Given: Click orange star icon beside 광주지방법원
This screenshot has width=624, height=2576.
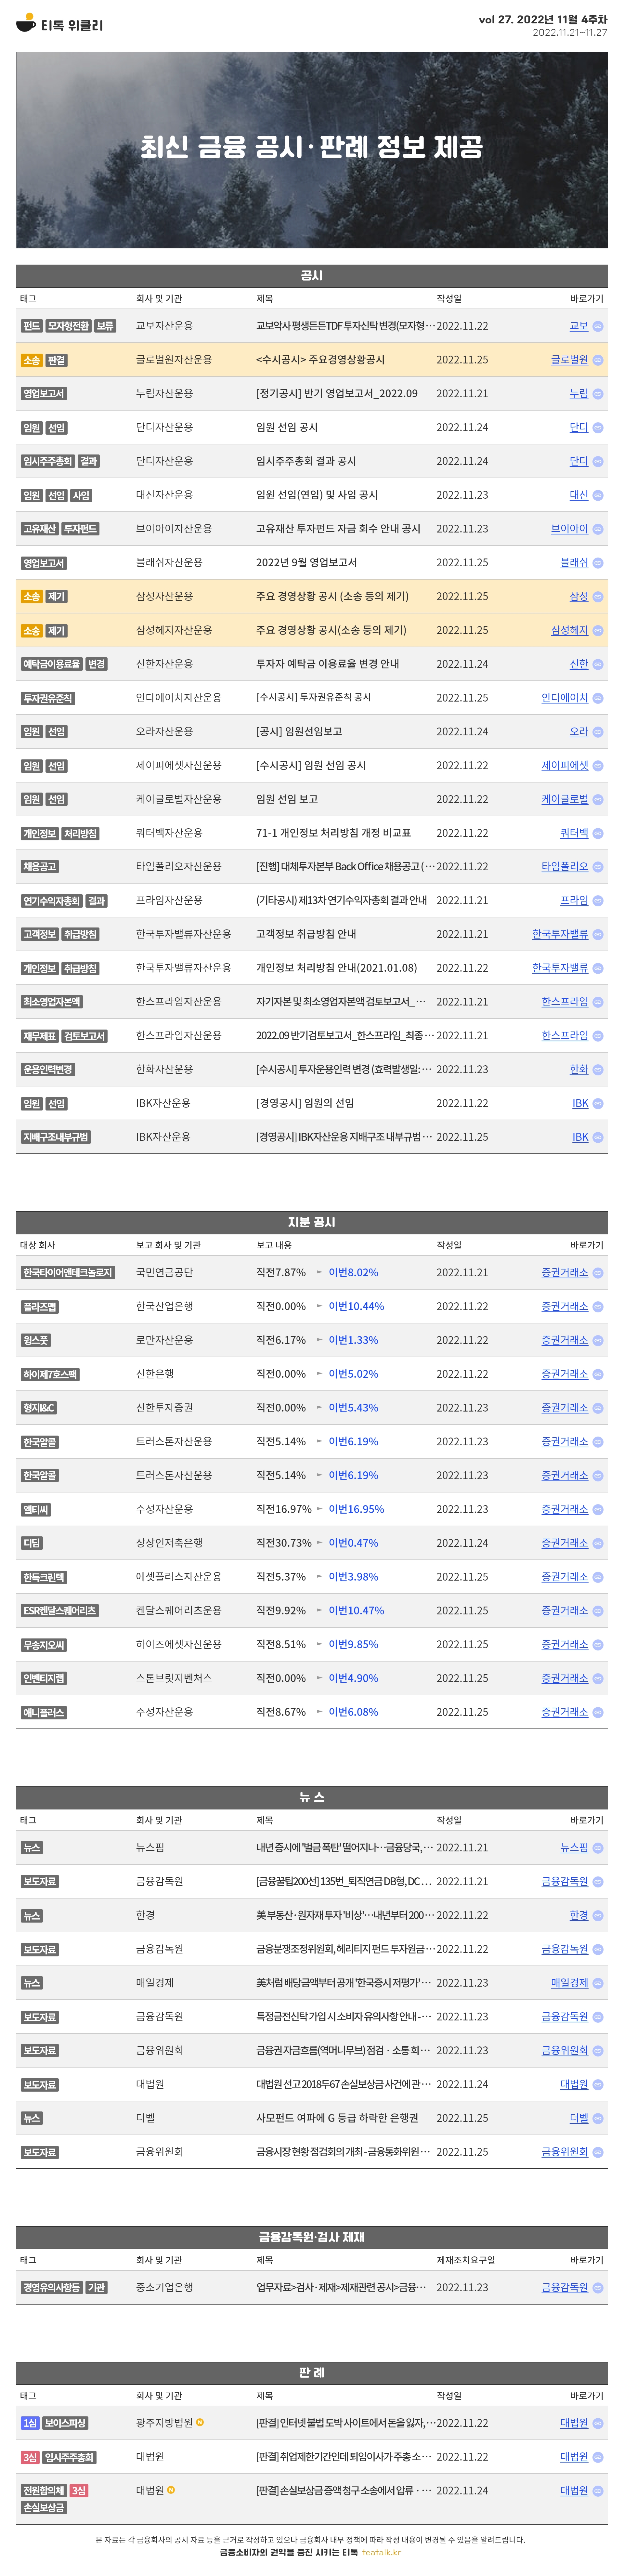Looking at the screenshot, I should pyautogui.click(x=200, y=2422).
